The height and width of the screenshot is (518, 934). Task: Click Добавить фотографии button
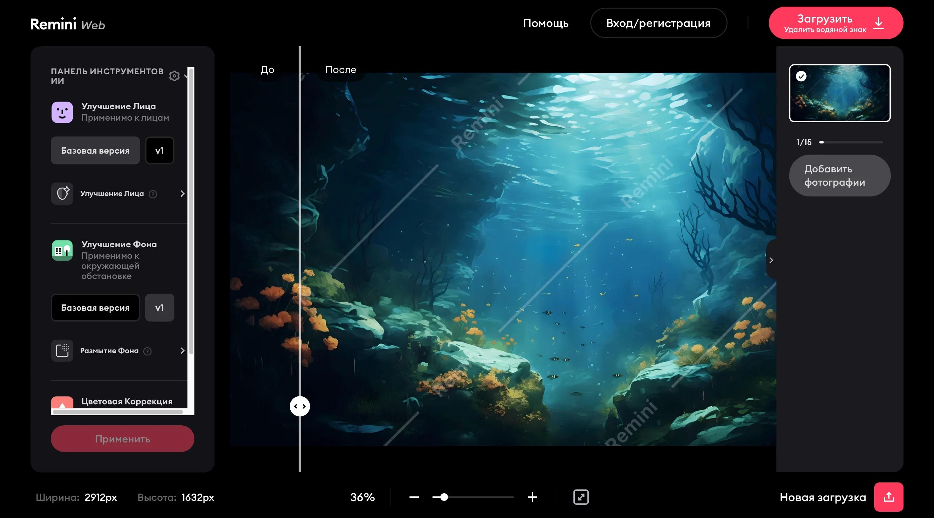click(839, 176)
